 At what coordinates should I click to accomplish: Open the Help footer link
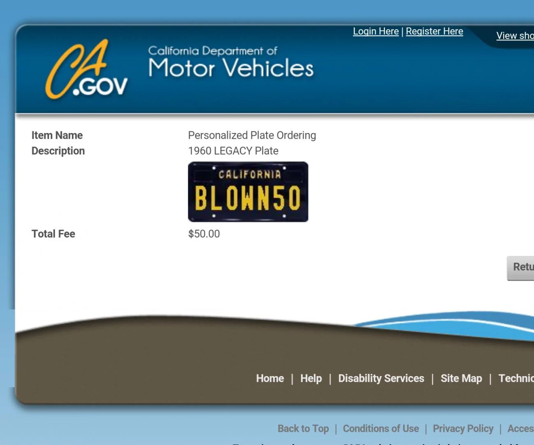click(x=311, y=378)
